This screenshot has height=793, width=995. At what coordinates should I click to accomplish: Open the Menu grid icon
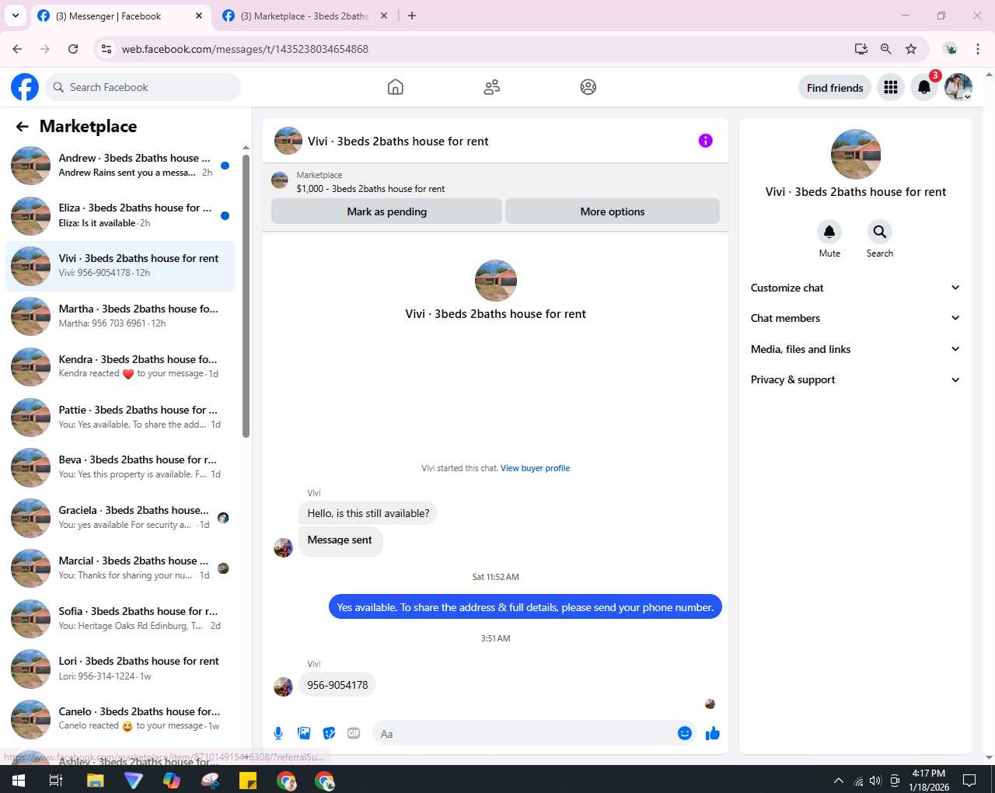tap(891, 87)
